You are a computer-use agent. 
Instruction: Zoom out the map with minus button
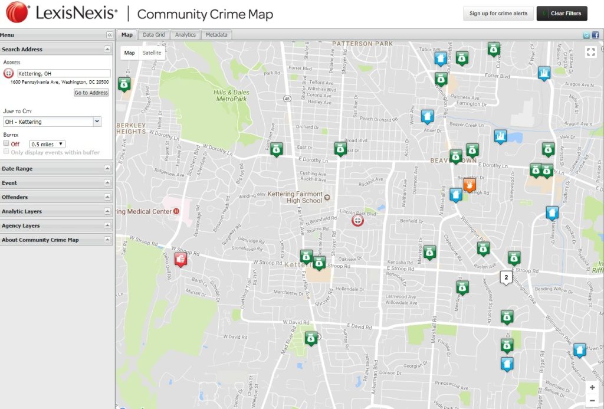pyautogui.click(x=592, y=401)
